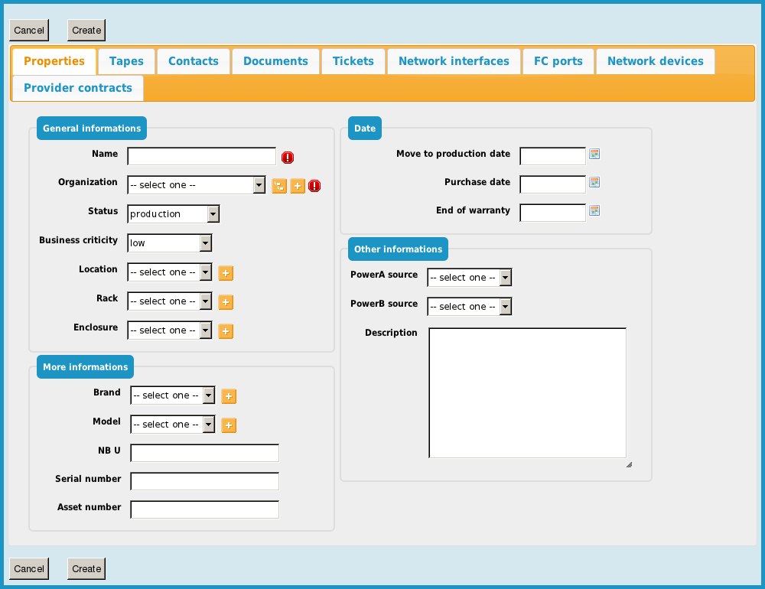This screenshot has height=589, width=765.
Task: Switch to the Network interfaces tab
Action: [x=454, y=61]
